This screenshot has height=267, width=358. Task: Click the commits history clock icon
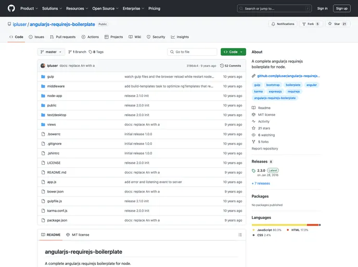click(x=222, y=66)
